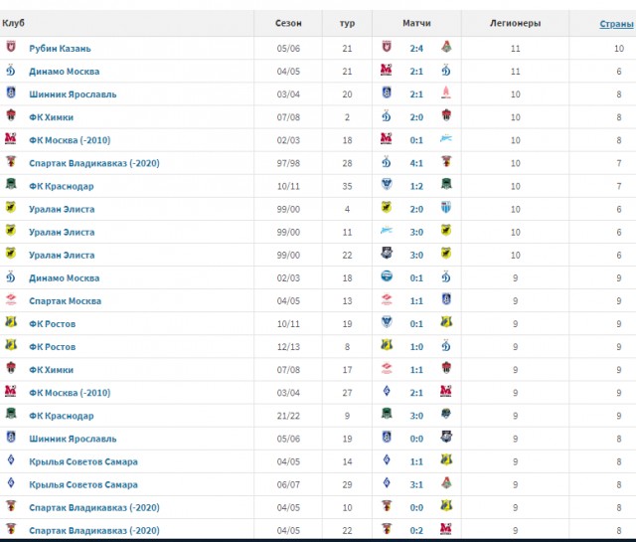The image size is (636, 542).
Task: Click Спартак Владикавказ crest in 97/98 club row
Action: click(x=11, y=161)
